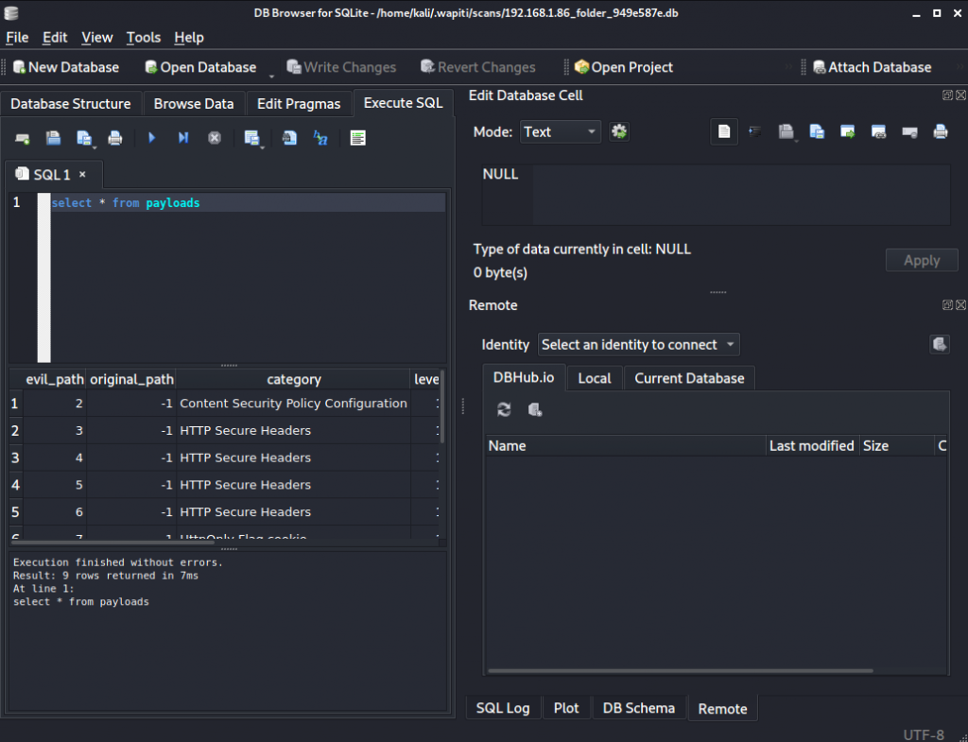968x742 pixels.
Task: Open find and replace icon in SQL toolbar
Action: tap(320, 138)
